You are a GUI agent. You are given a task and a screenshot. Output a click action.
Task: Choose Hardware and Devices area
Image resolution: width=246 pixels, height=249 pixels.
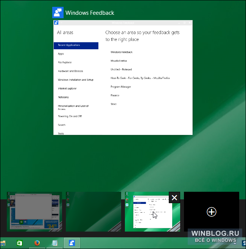tap(70, 71)
